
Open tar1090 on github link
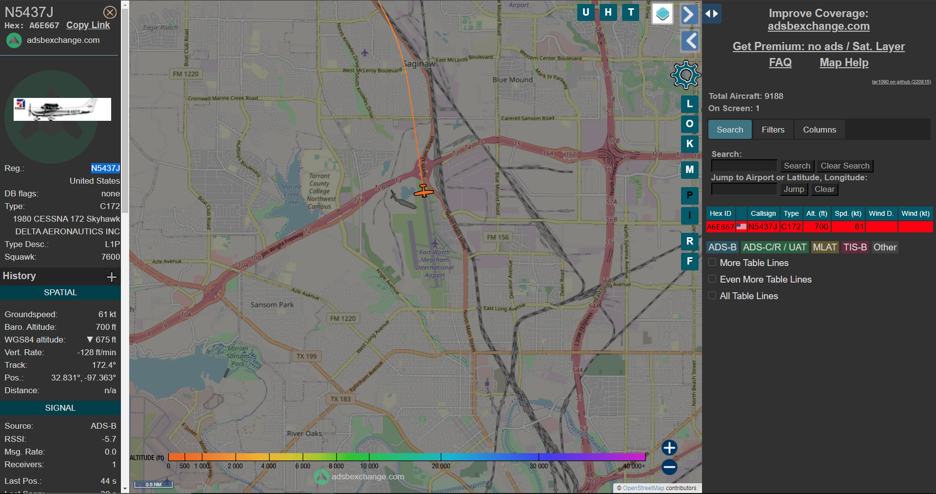coord(901,82)
